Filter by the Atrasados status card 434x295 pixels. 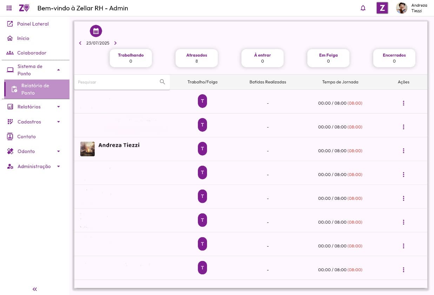(x=196, y=58)
